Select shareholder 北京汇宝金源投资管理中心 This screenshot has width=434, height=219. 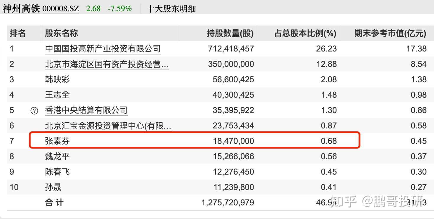pos(108,125)
